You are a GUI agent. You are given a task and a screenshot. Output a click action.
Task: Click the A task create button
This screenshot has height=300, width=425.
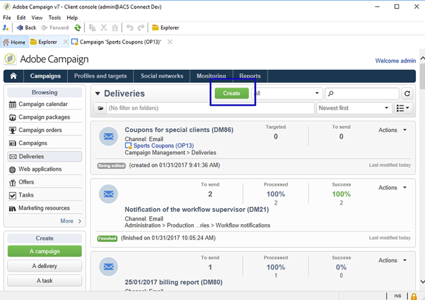pyautogui.click(x=45, y=281)
